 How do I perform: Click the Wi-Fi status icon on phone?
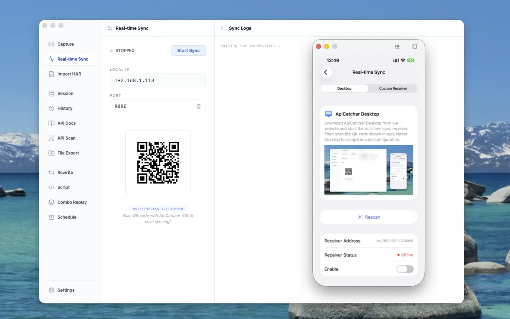point(403,60)
